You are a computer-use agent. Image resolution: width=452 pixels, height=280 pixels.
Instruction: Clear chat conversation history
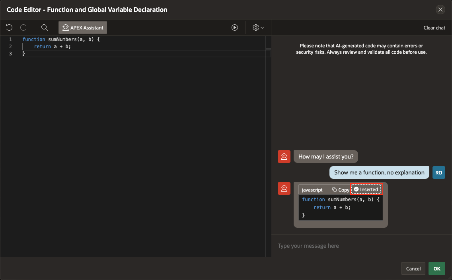(434, 28)
